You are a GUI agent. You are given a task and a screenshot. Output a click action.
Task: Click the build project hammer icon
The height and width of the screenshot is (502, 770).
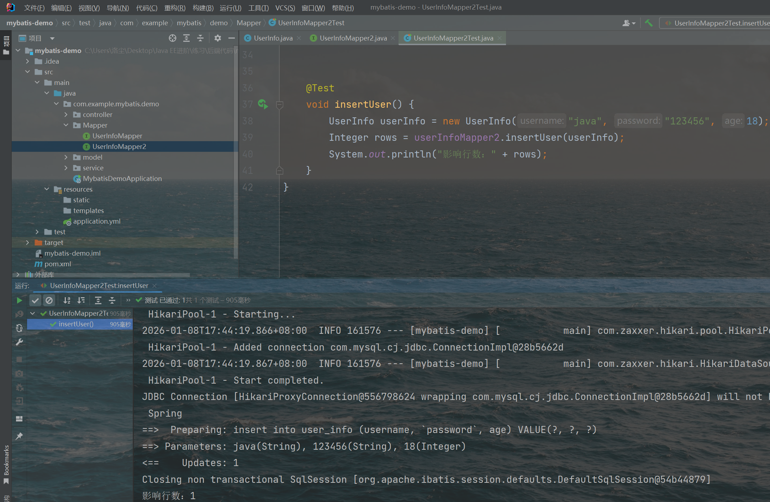(x=649, y=23)
